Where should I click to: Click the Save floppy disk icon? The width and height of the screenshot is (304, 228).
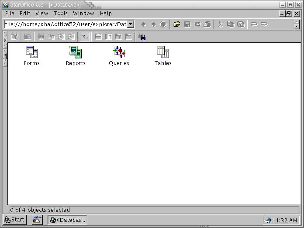pos(187,24)
